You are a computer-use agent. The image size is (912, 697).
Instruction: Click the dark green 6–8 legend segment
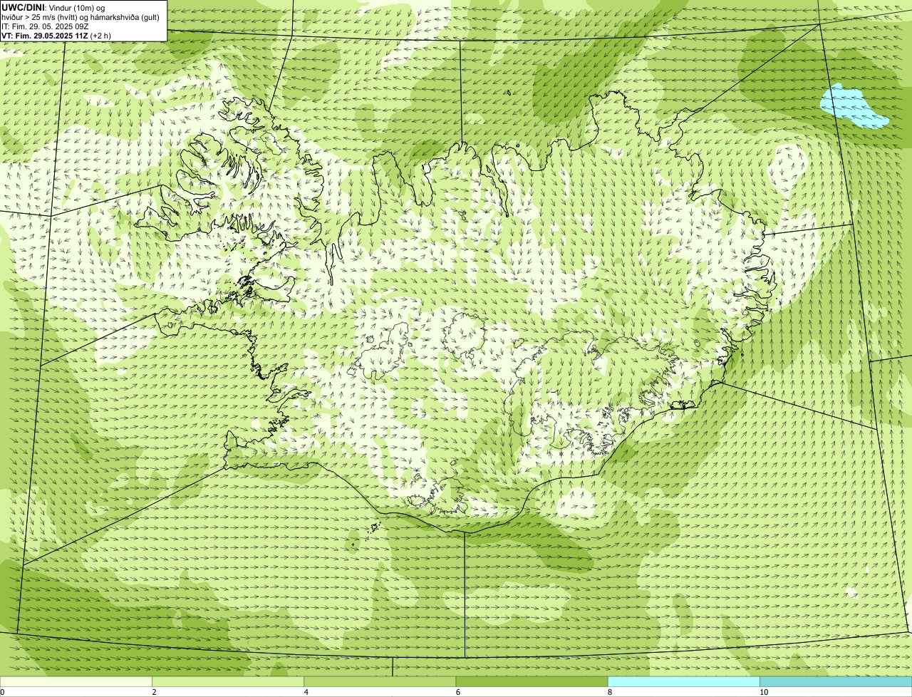pos(532,682)
